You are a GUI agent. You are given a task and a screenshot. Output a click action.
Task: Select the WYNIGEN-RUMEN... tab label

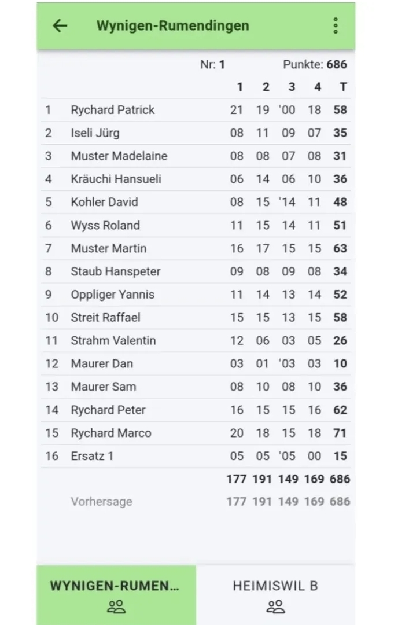tap(115, 586)
